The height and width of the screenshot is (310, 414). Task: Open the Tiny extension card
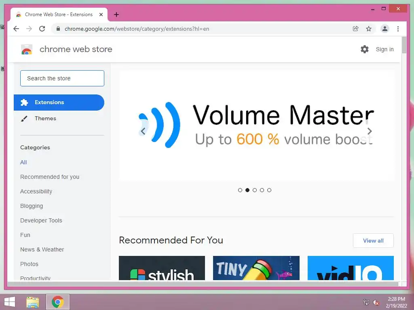click(256, 268)
